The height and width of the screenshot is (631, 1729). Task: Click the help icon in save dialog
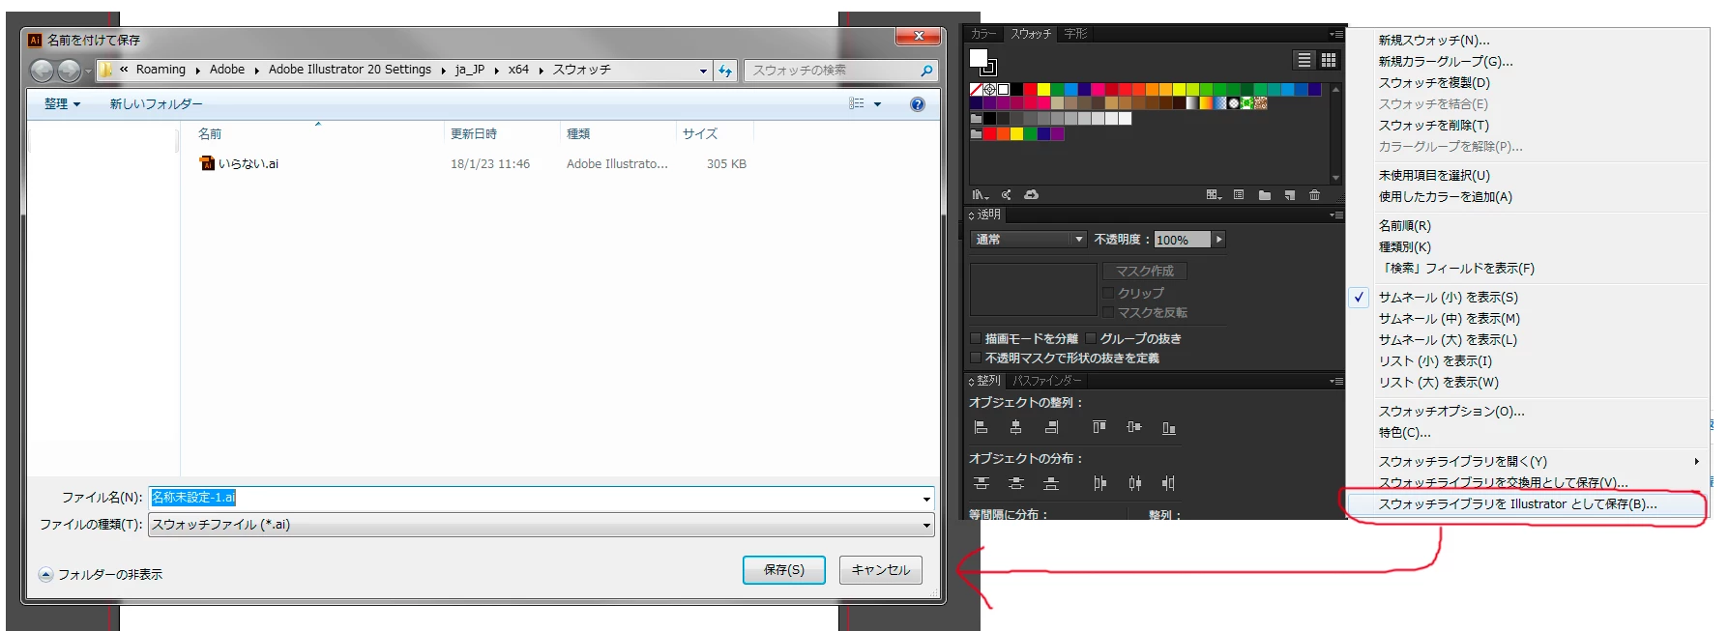coord(917,104)
